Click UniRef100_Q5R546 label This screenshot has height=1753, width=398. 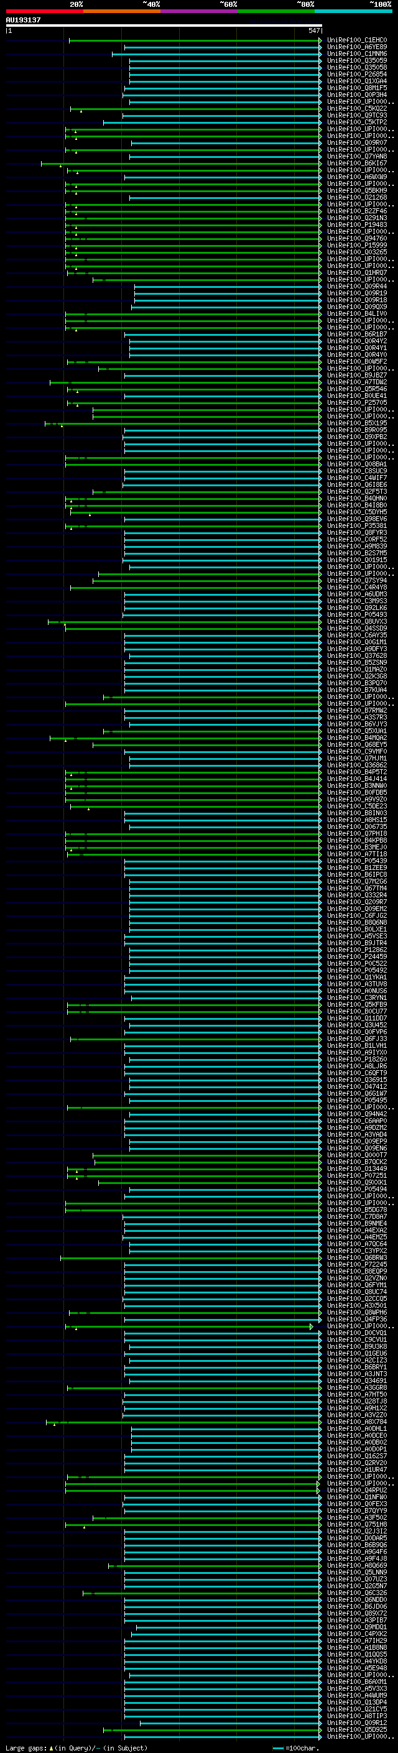pyautogui.click(x=357, y=389)
